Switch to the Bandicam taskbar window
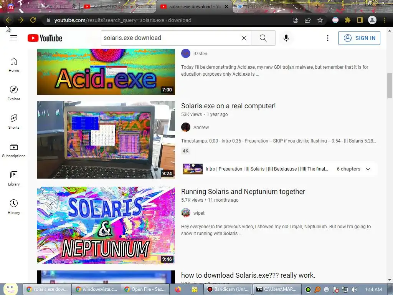Viewport: 393px width, 295px height. click(228, 289)
